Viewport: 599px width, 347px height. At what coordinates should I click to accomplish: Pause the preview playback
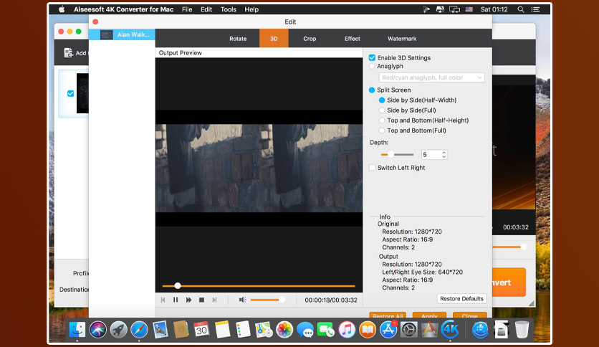pyautogui.click(x=176, y=300)
